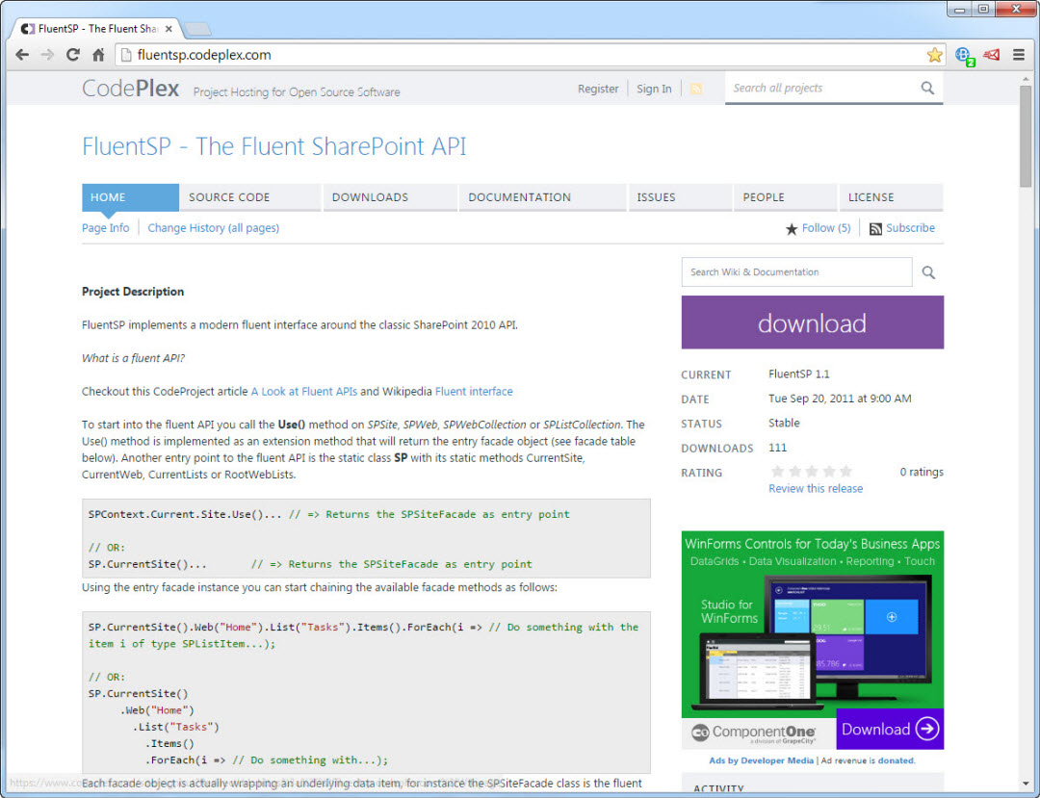Click the search magnifier in Search all projects
Screen dimensions: 1040x798
point(926,88)
